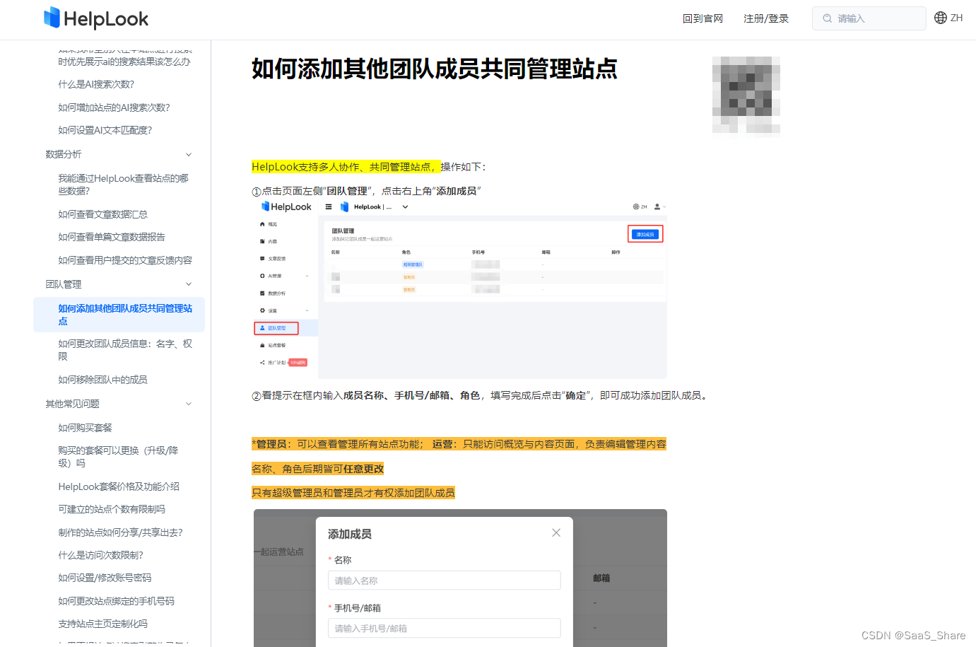Click the highlighted text HelpLook支持多人协作、共同管理站点

coord(346,167)
